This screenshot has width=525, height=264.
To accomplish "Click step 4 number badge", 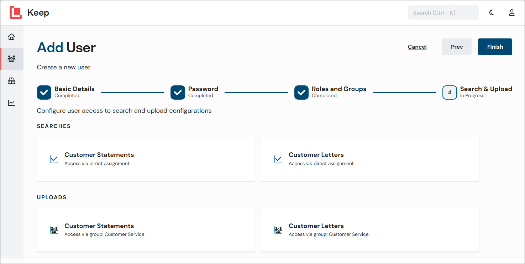I will [x=450, y=93].
